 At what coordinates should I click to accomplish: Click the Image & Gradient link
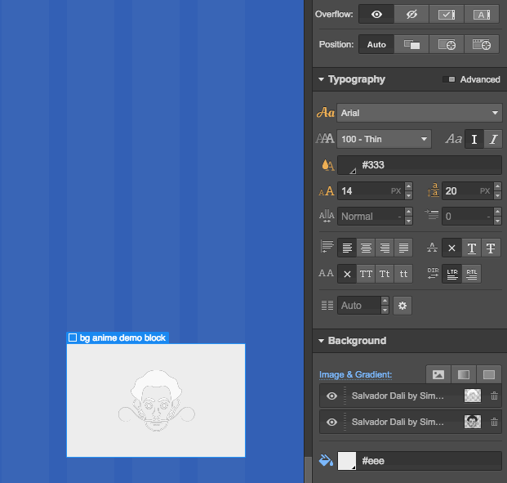(x=355, y=374)
